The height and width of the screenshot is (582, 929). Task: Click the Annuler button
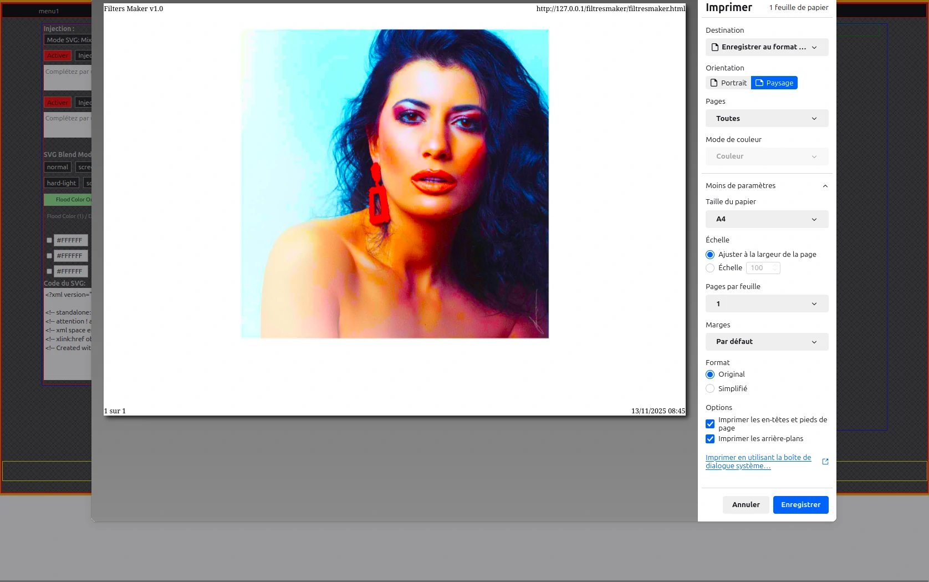pyautogui.click(x=746, y=505)
